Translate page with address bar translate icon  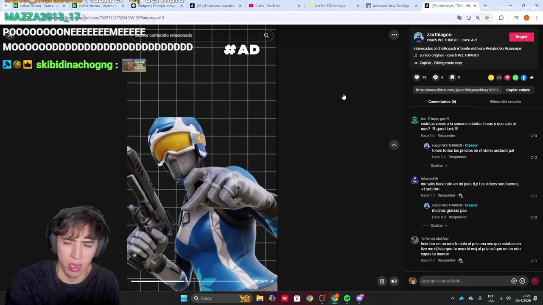click(x=459, y=18)
